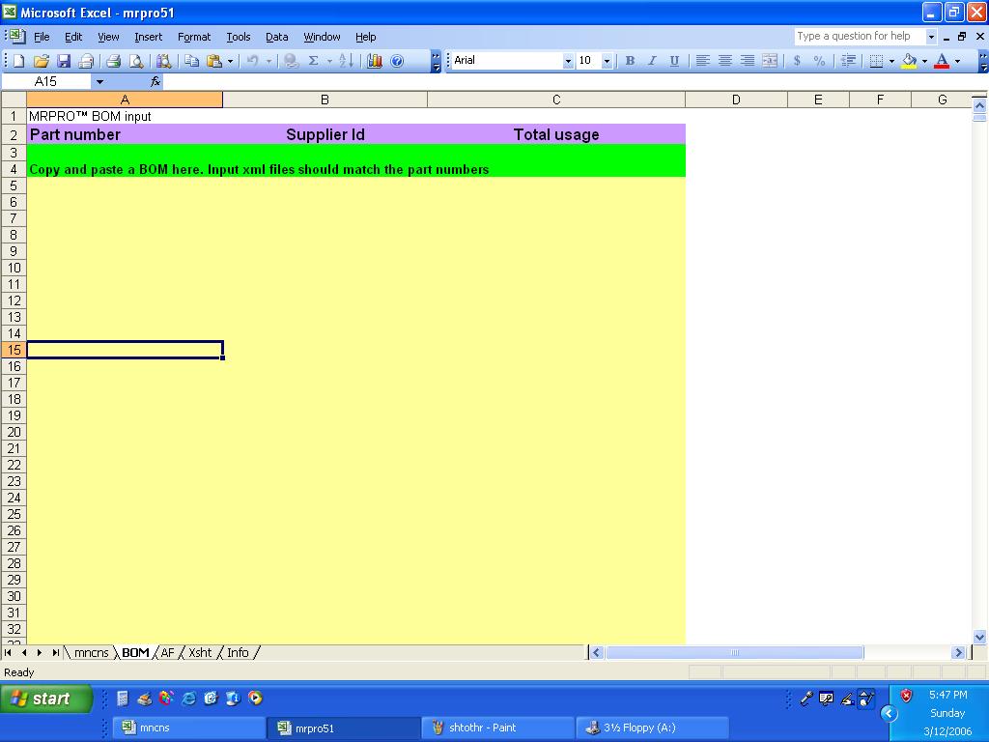The image size is (989, 742).
Task: Click the Print Preview icon
Action: [135, 61]
